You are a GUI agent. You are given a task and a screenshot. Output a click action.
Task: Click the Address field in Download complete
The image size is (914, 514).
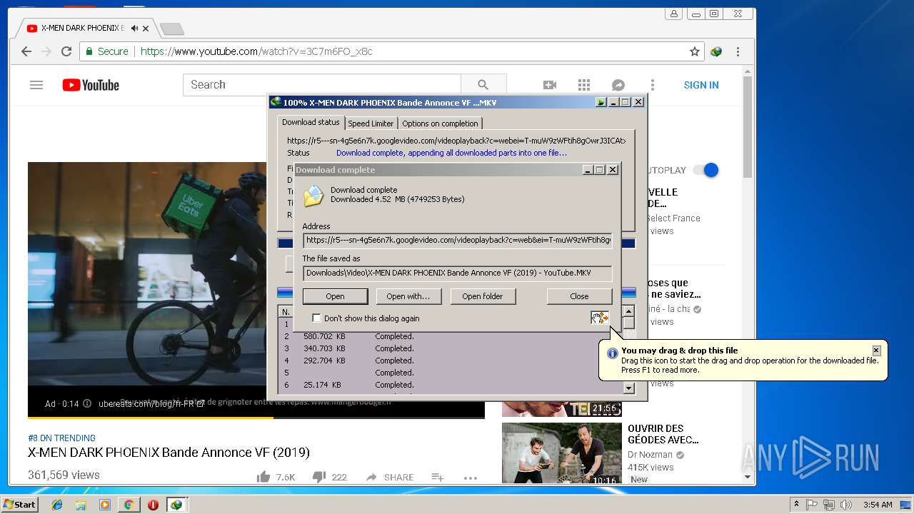(458, 241)
